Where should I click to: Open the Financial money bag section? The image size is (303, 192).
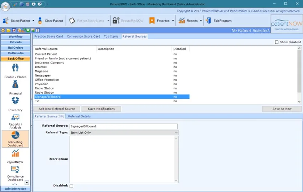click(x=15, y=88)
